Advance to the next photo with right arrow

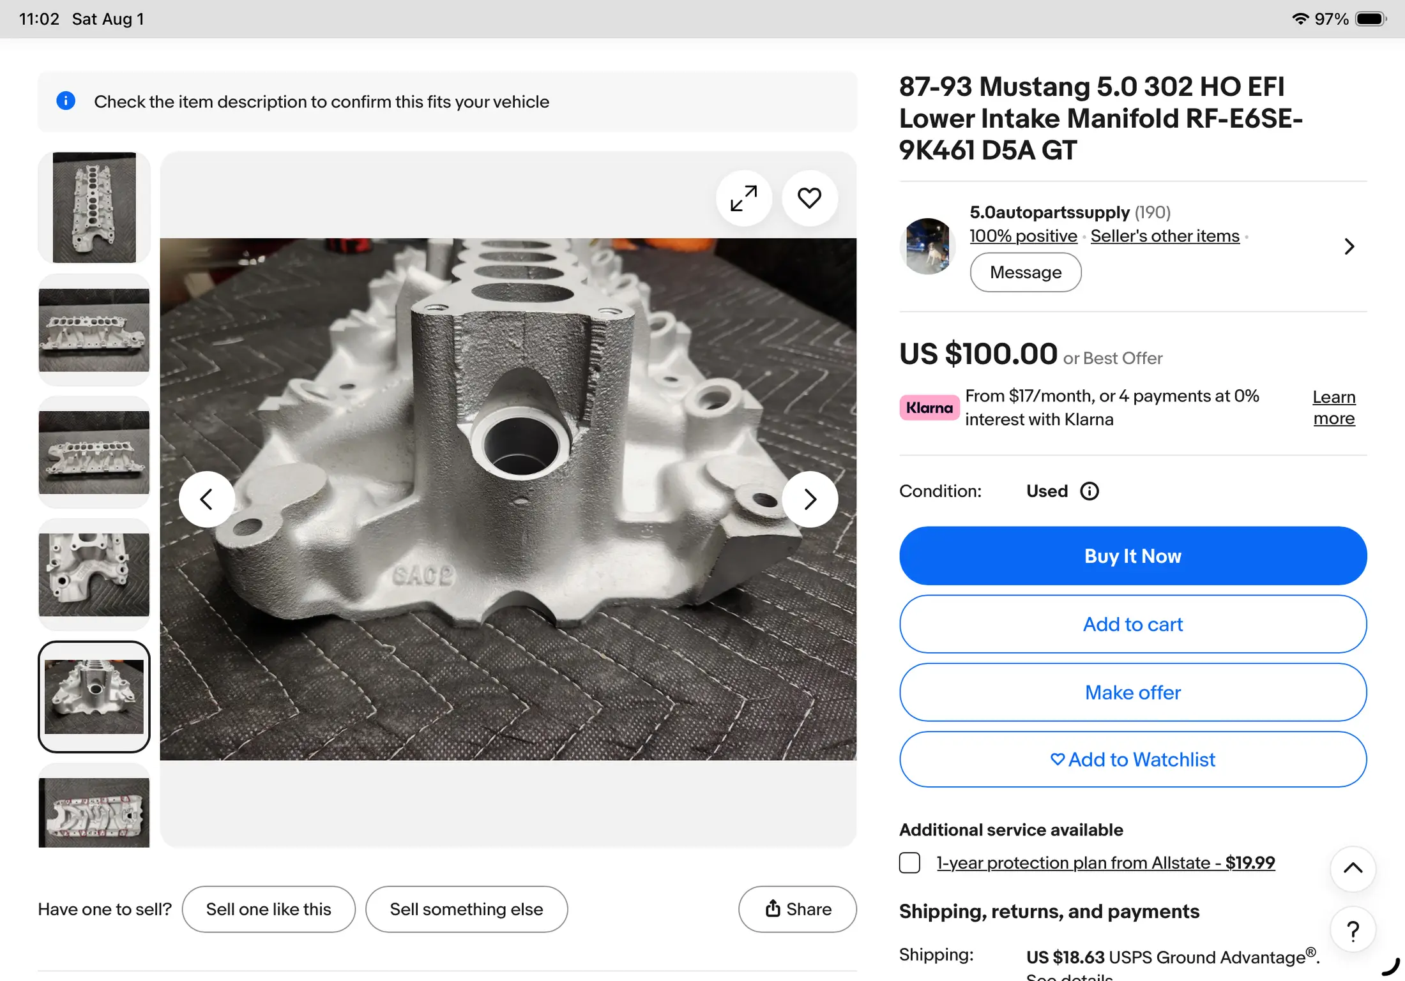[x=810, y=499]
